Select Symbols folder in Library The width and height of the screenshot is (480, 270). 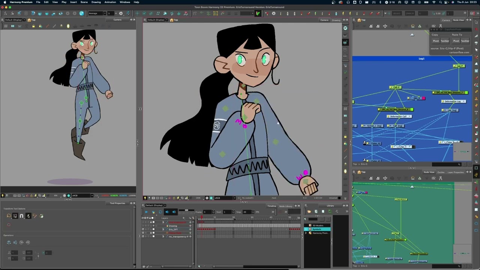point(317,229)
